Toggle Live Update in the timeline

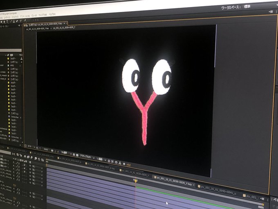pos(18,154)
